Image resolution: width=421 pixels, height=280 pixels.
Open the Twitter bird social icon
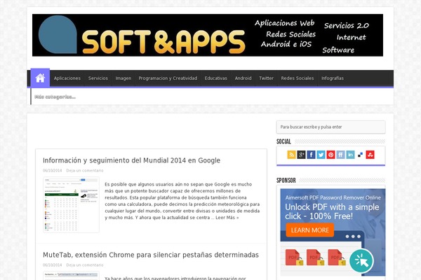(321, 155)
